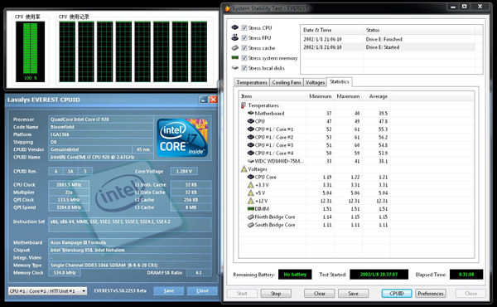Click the DIMM memory row icon
The image size is (497, 307).
[250, 209]
